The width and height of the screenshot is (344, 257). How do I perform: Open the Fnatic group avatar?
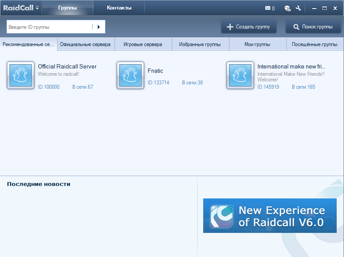coord(130,75)
